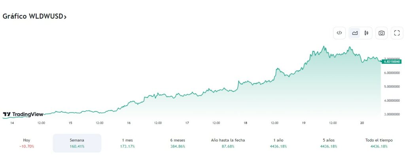
Task: Click the arrow next to WLDWUSD title
Action: coord(65,17)
